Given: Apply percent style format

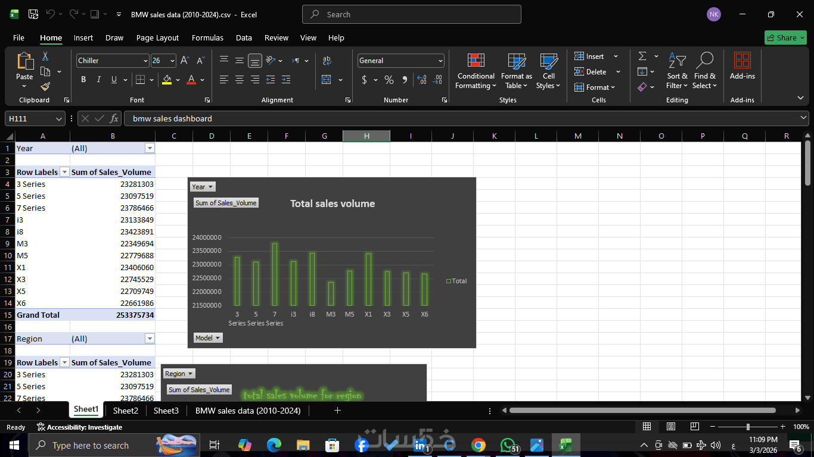Looking at the screenshot, I should click(389, 80).
